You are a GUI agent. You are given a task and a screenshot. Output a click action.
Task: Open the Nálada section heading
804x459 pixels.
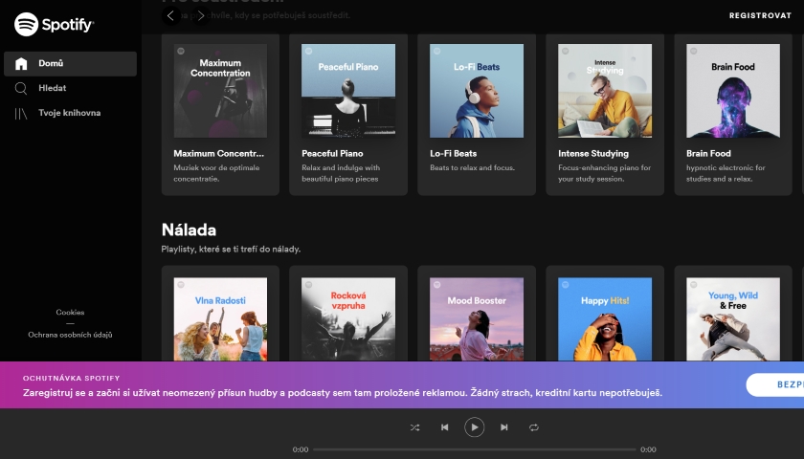189,230
